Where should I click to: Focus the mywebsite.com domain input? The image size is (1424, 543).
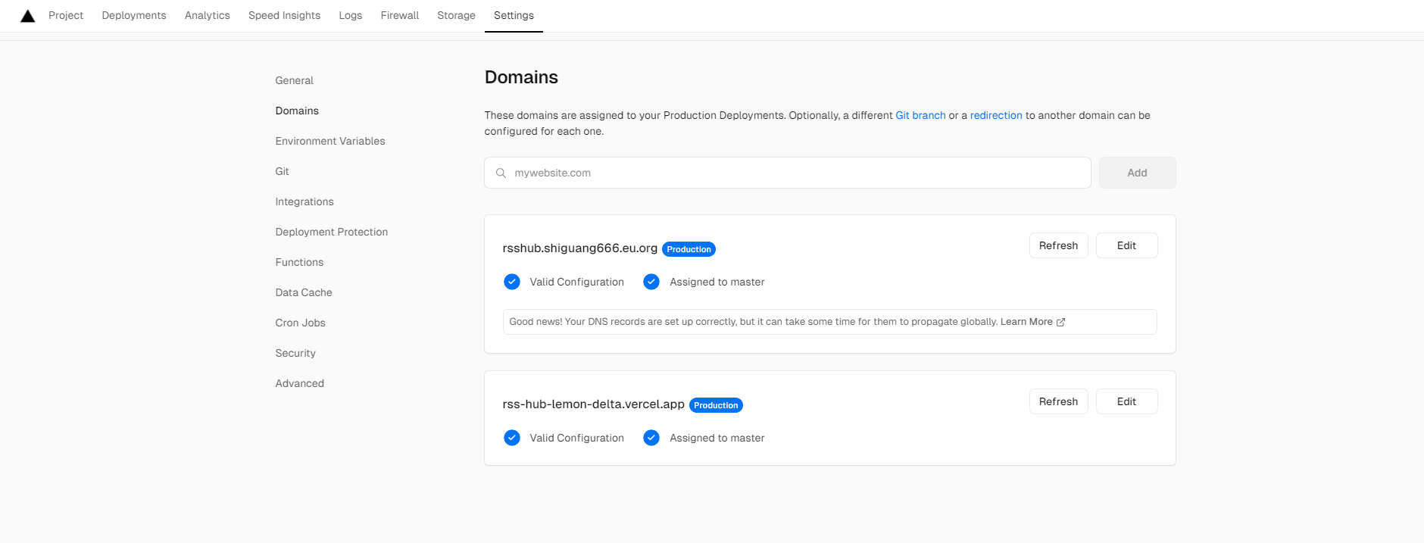[x=788, y=173]
